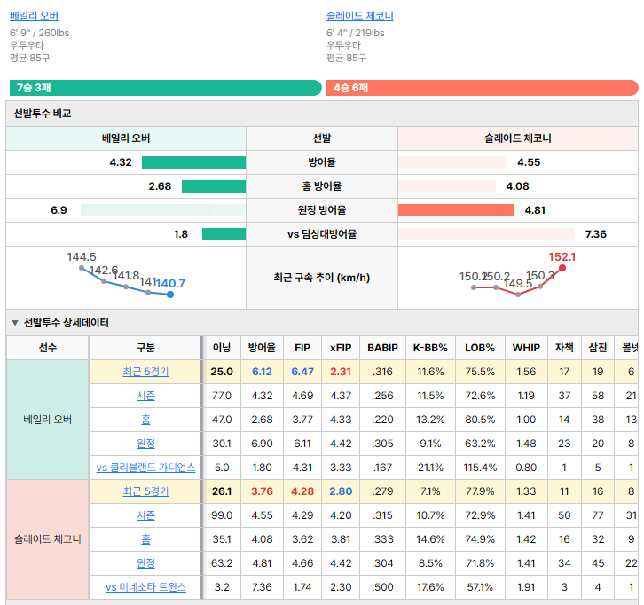Open the 베일리 오버 player profile link
The height and width of the screenshot is (605, 644).
[x=34, y=16]
